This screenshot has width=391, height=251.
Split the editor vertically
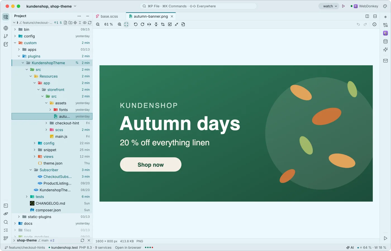point(367,16)
